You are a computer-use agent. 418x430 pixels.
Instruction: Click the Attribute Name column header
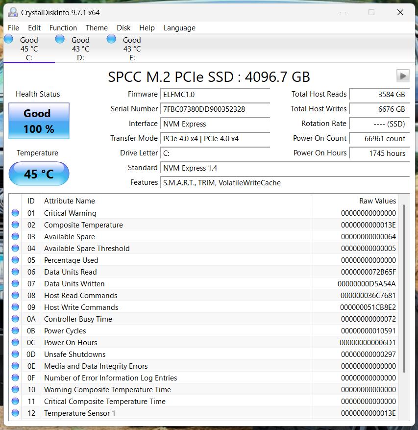[177, 201]
